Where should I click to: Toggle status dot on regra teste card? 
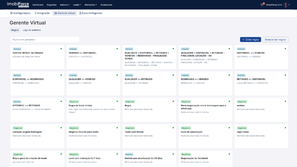(285, 128)
